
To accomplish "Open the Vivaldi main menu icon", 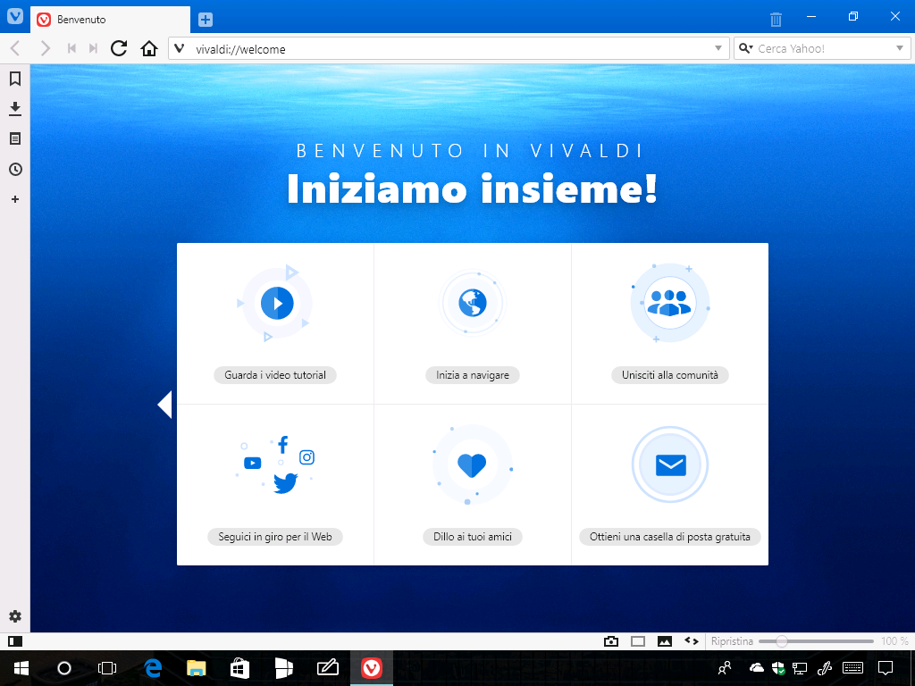I will click(x=14, y=16).
